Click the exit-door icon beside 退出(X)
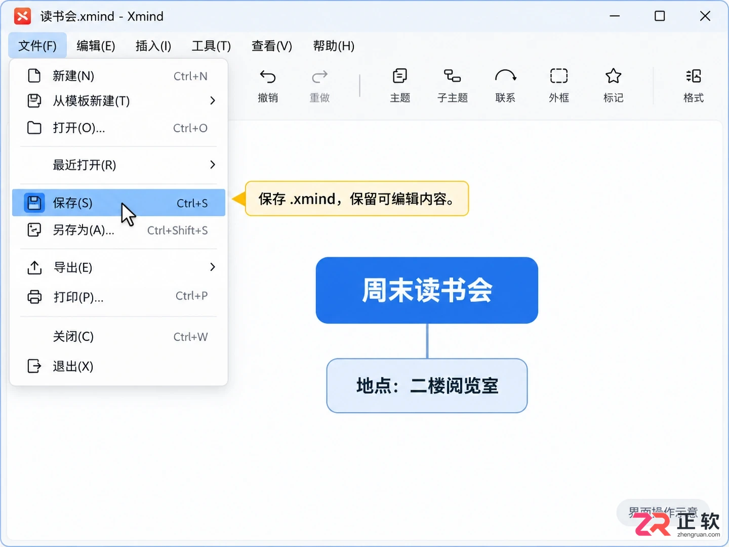 [x=34, y=366]
